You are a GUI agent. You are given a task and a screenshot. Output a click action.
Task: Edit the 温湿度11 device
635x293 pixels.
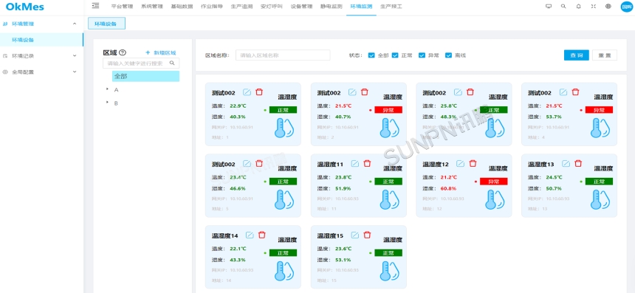(x=355, y=164)
